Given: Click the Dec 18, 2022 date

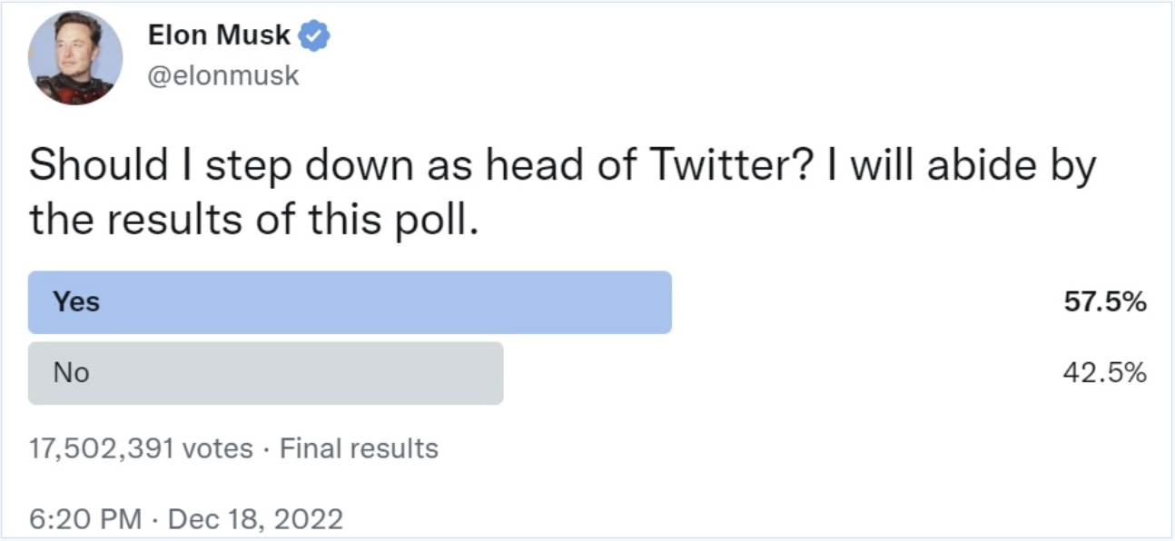Looking at the screenshot, I should [255, 519].
